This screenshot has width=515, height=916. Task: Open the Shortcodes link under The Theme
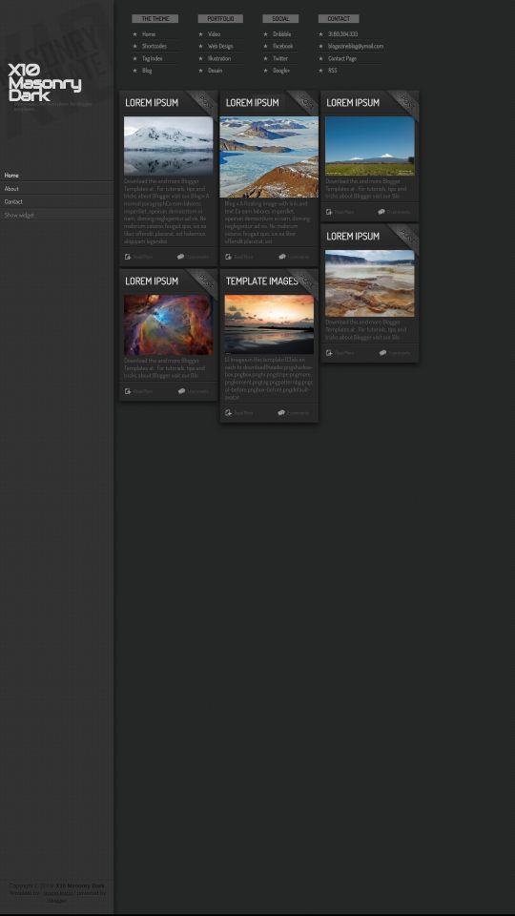tap(154, 46)
